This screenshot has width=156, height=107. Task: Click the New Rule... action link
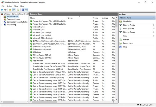pyautogui.click(x=128, y=21)
